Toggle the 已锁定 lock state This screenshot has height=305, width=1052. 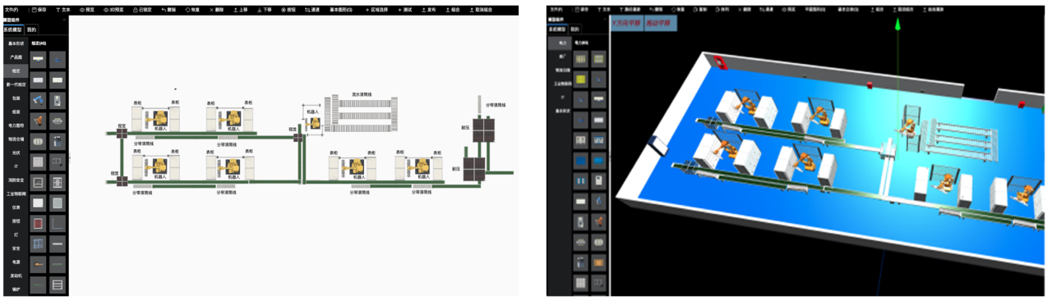tap(142, 10)
